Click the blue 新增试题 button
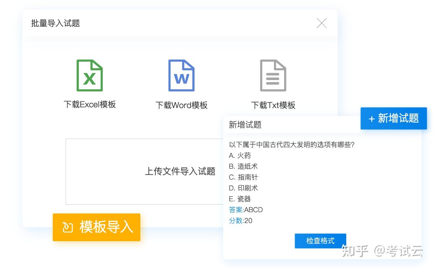The image size is (434, 268). (394, 118)
